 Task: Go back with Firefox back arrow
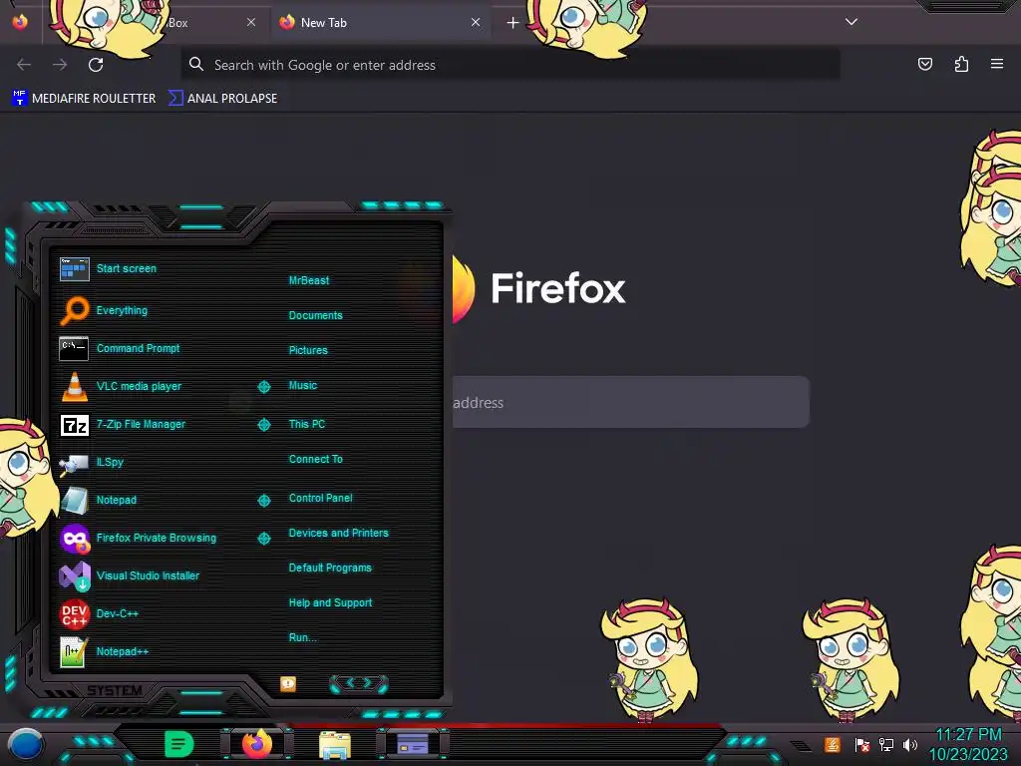(24, 65)
